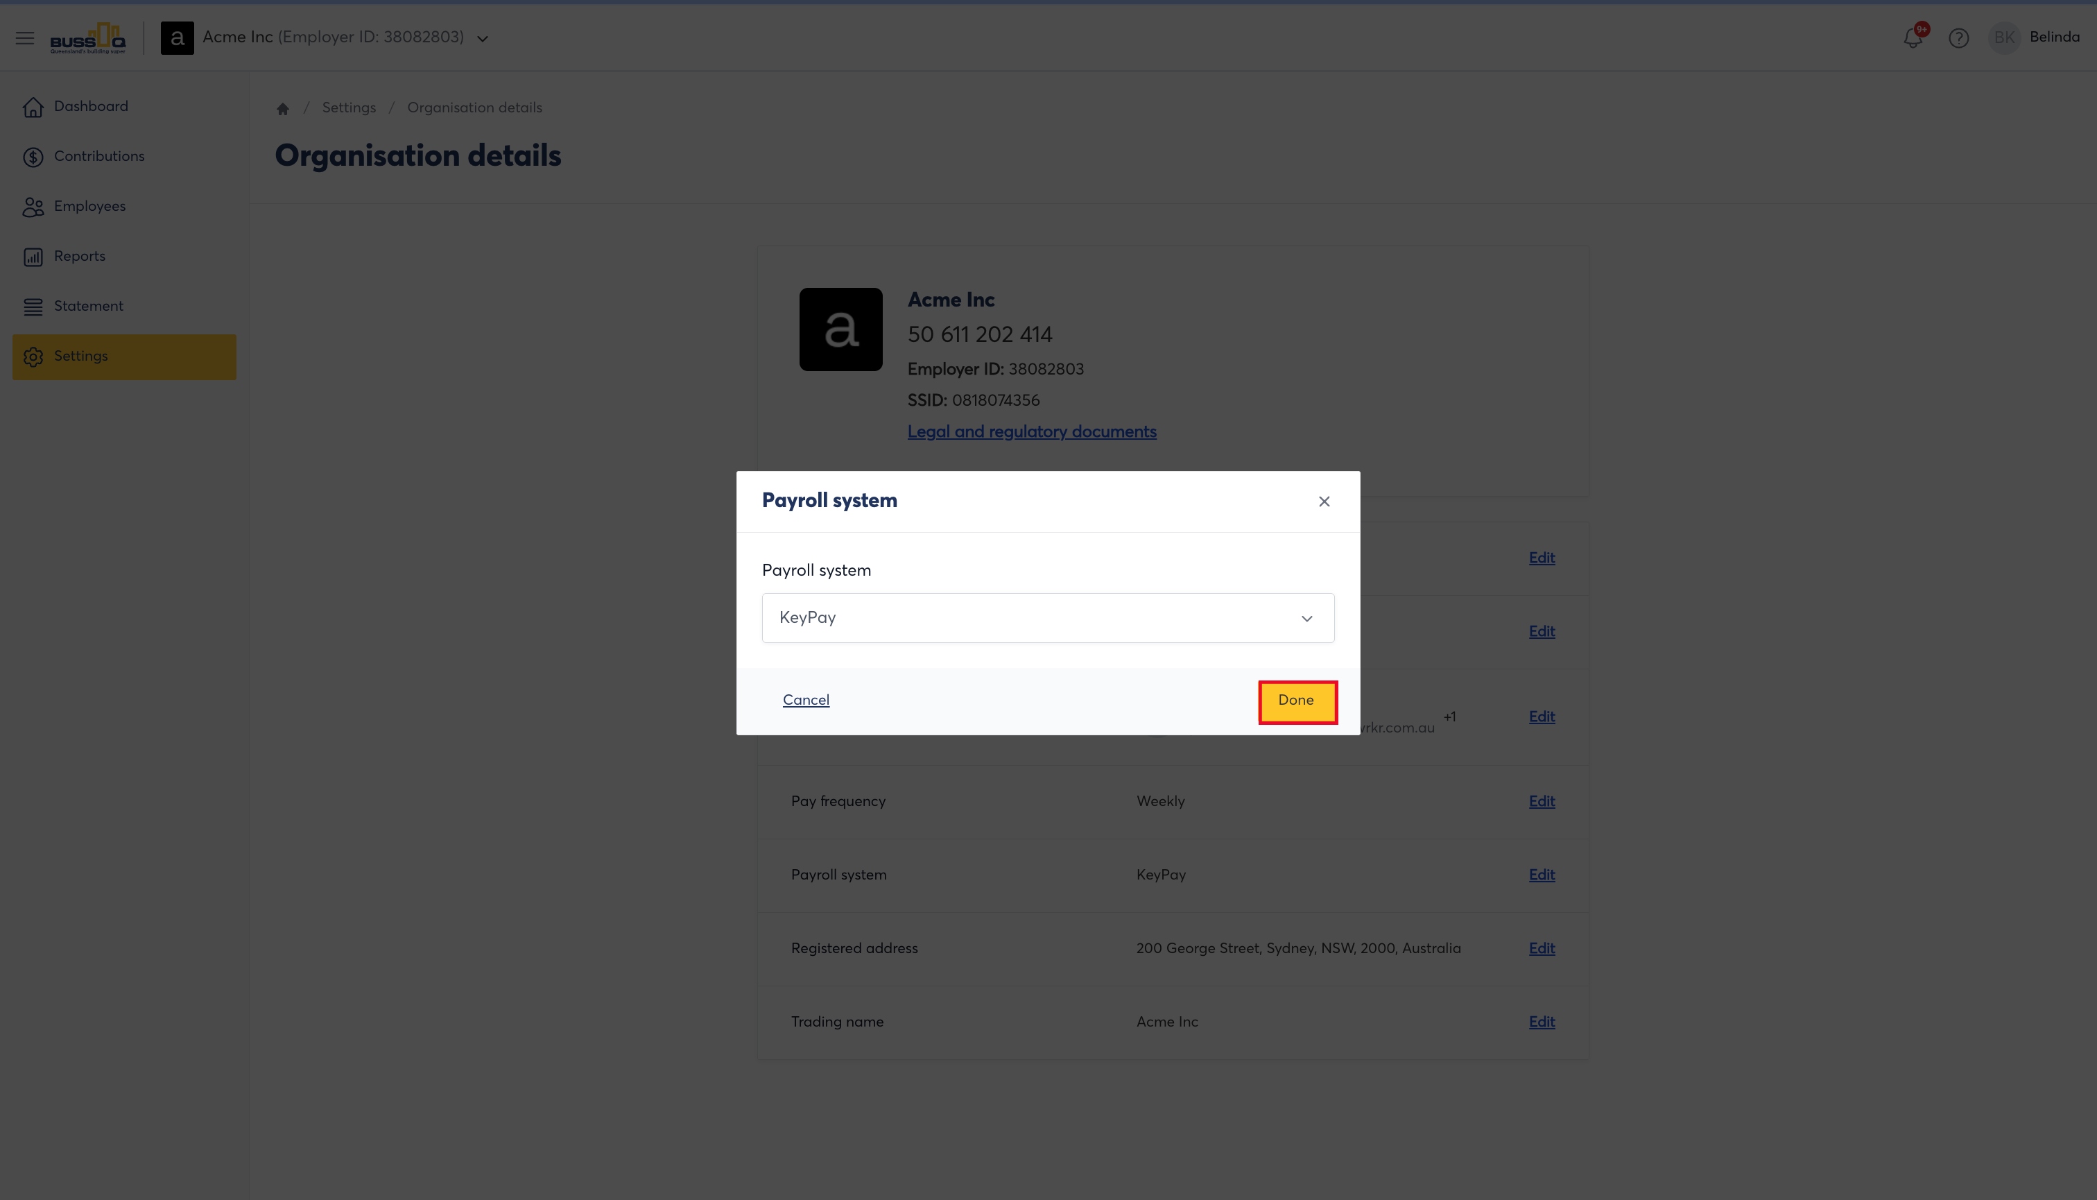Click the Employer ID 38082803 line in card
Image resolution: width=2097 pixels, height=1200 pixels.
pyautogui.click(x=995, y=369)
